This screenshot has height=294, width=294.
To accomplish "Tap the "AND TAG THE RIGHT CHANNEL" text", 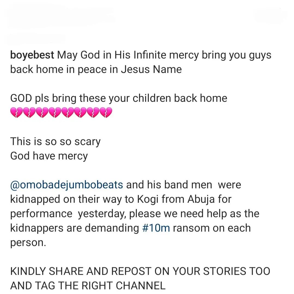I will pos(88,286).
